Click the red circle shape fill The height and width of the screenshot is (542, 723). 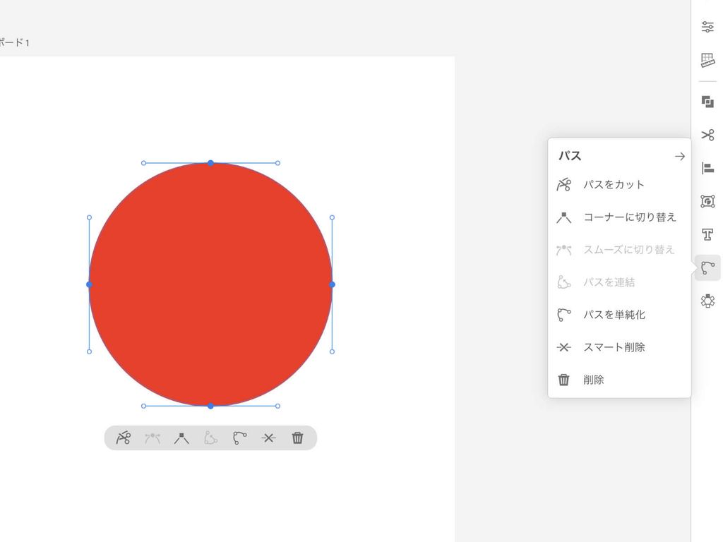pyautogui.click(x=210, y=284)
